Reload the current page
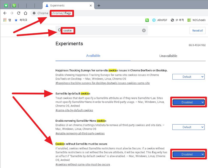 tap(19, 13)
